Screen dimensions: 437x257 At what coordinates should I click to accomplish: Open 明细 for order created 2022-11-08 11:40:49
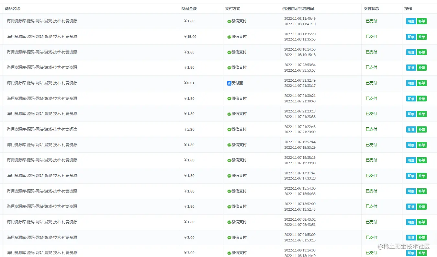(x=411, y=21)
